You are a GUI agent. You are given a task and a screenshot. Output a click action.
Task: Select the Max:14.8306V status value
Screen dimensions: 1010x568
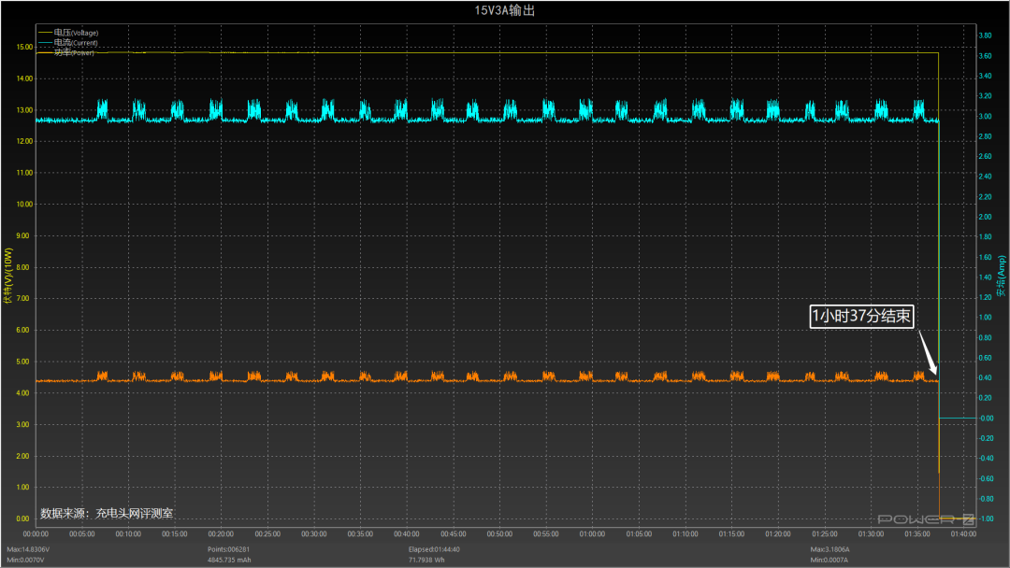28,549
